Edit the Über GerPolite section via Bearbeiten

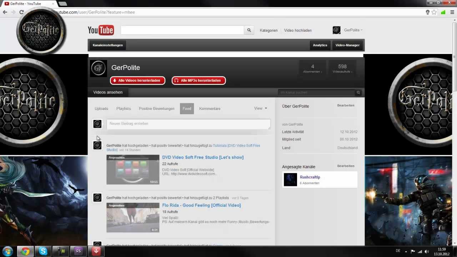click(x=346, y=106)
